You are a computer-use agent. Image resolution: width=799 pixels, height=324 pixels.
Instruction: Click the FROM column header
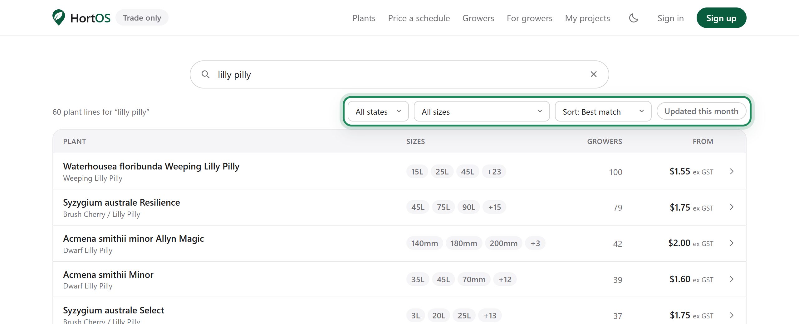[703, 141]
